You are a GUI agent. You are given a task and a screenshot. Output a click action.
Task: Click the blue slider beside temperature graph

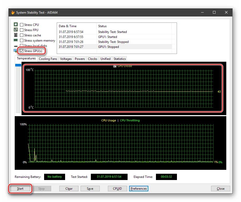coord(18,65)
